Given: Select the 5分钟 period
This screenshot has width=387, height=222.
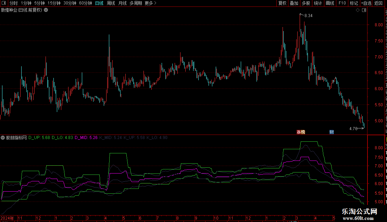Looking at the screenshot, I should pyautogui.click(x=39, y=3).
